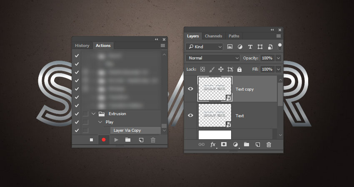
Task: Filter layers by type (T) icon
Action: click(250, 47)
